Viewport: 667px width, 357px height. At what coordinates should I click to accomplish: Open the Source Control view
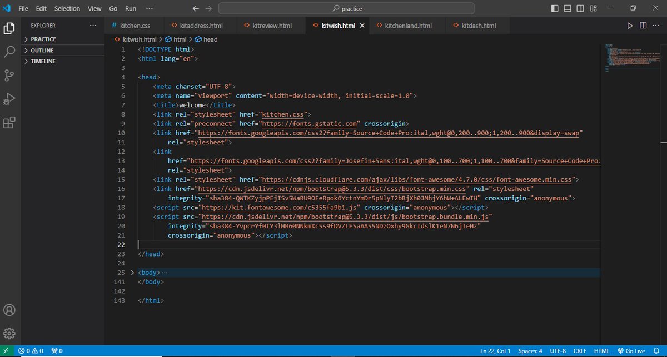tap(9, 76)
